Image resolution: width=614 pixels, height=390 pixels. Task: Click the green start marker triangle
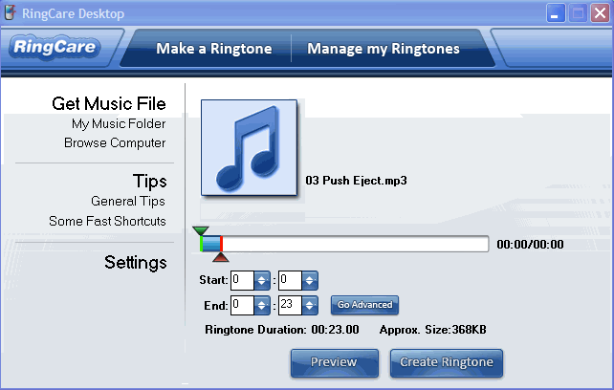[200, 231]
